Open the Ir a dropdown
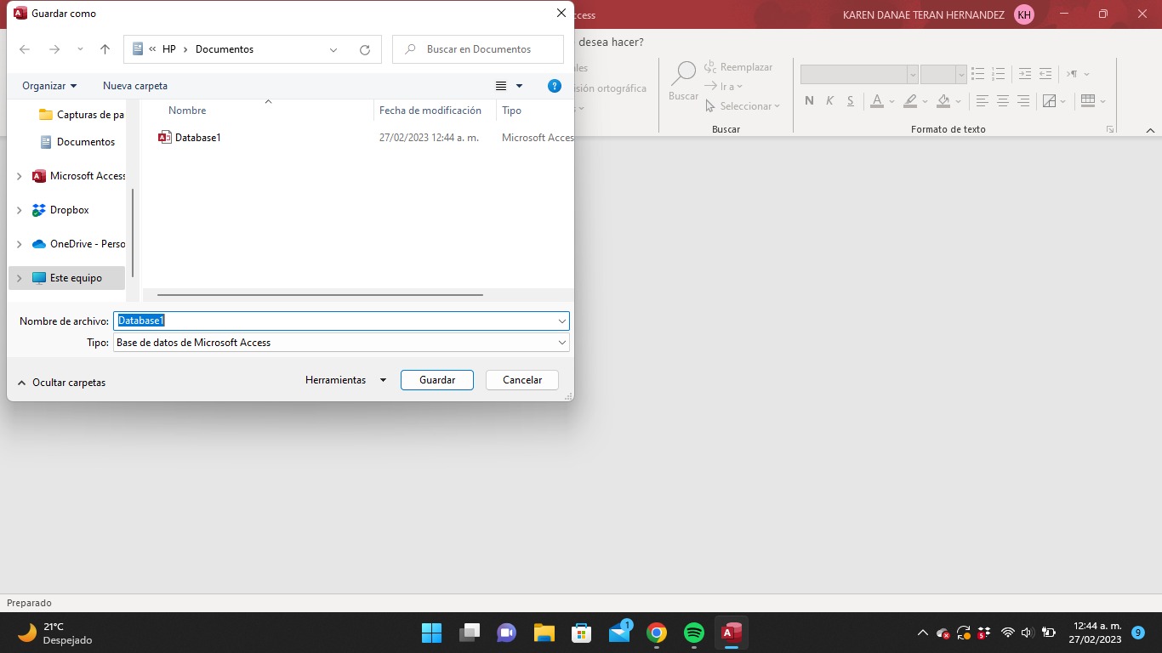 coord(724,87)
